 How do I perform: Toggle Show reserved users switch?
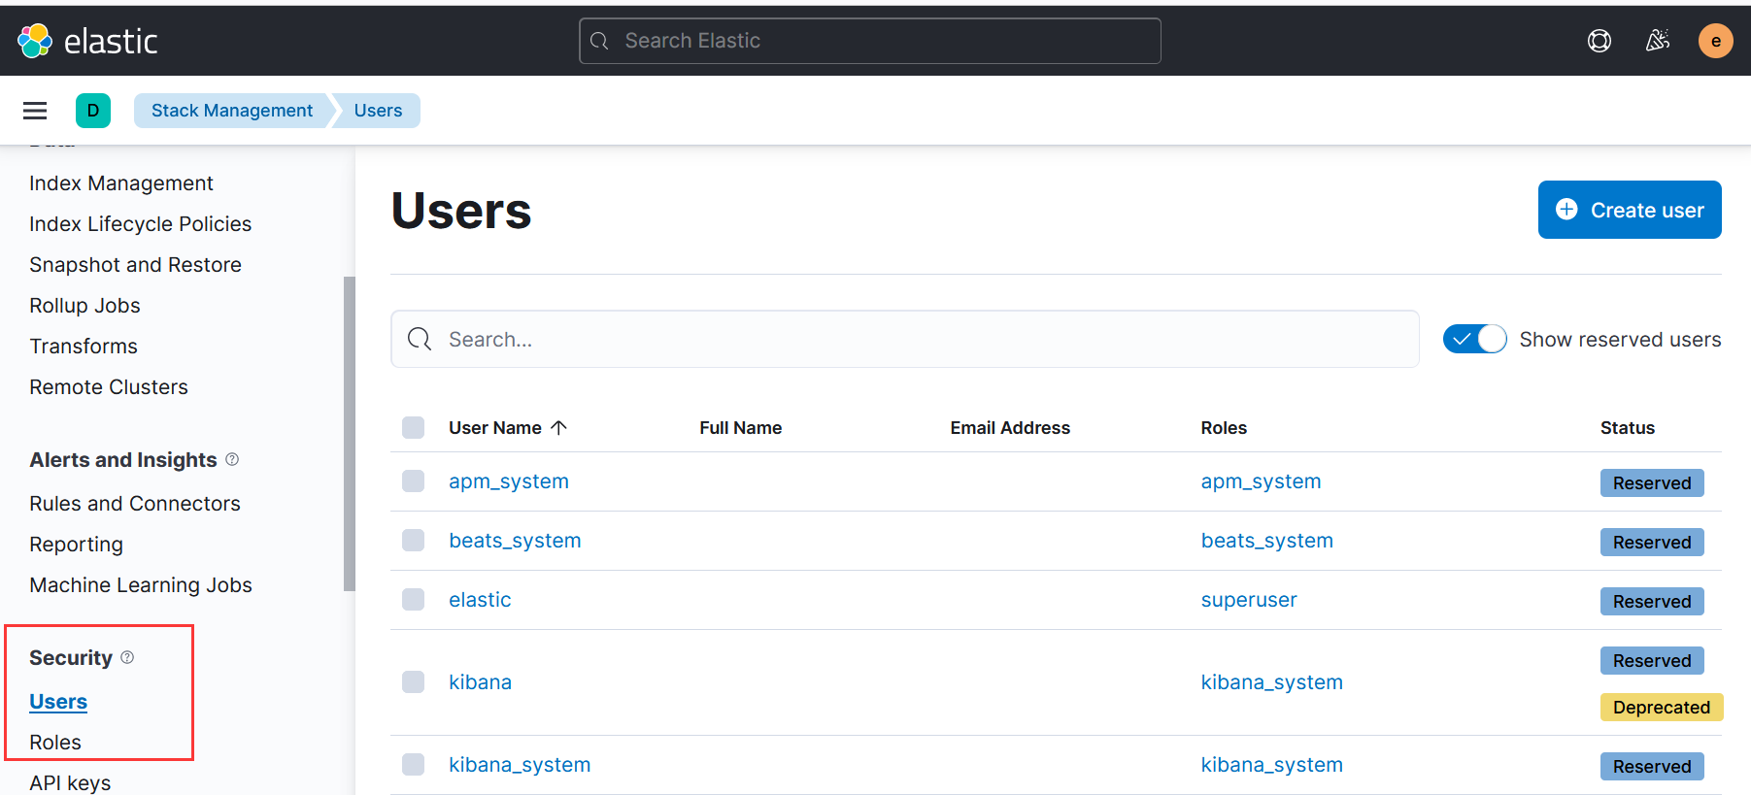point(1474,339)
